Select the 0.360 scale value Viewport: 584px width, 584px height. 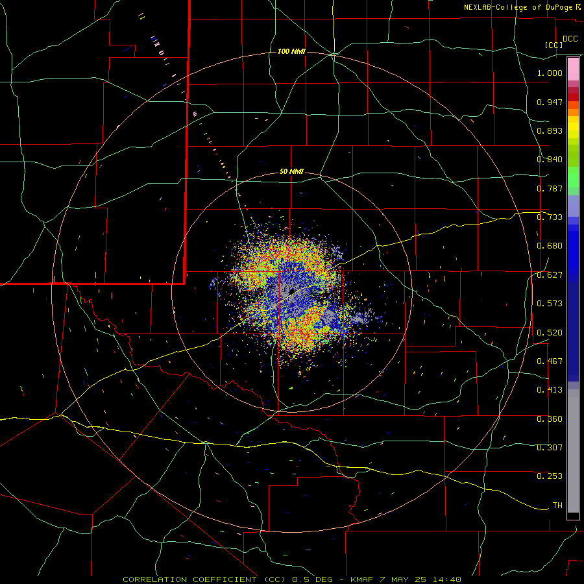click(x=550, y=419)
